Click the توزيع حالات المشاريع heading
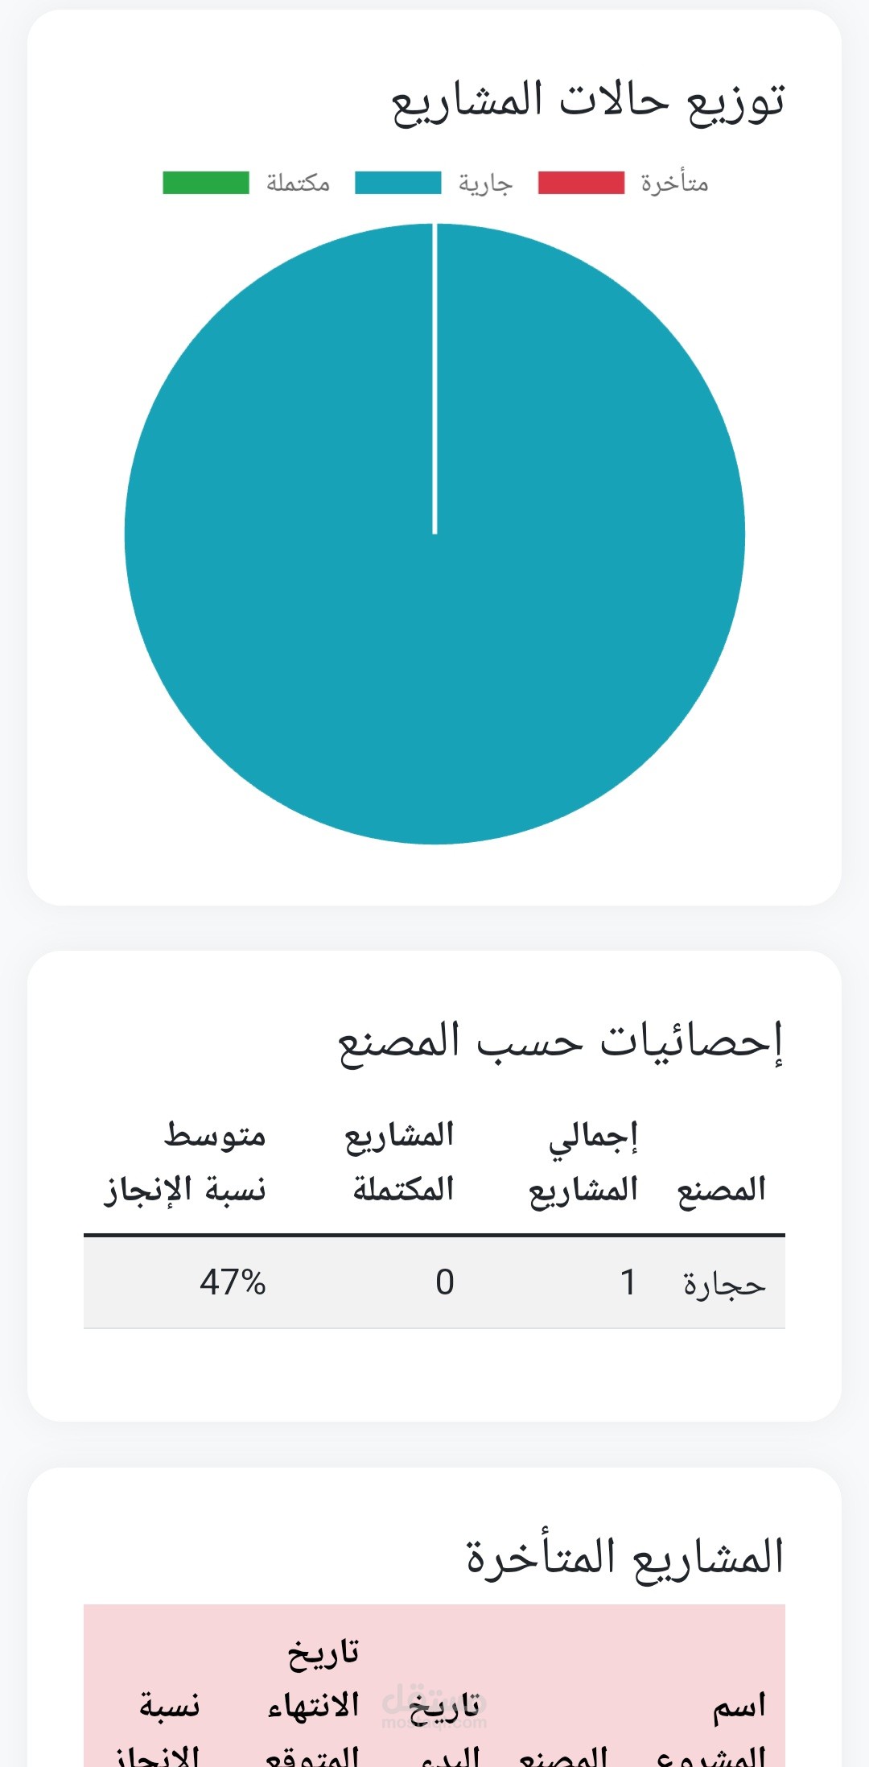Screen dimensions: 869x1767 point(588,102)
